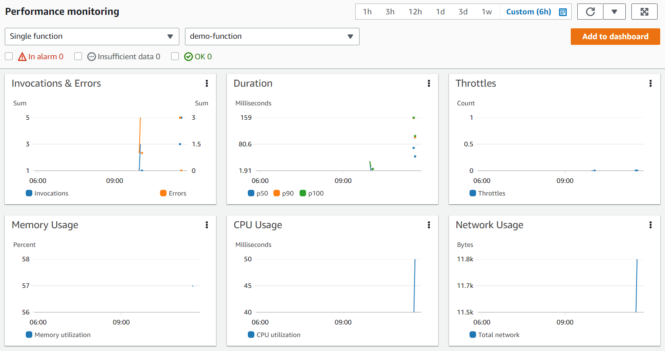Open the Duration widget three-dot menu

[x=429, y=84]
